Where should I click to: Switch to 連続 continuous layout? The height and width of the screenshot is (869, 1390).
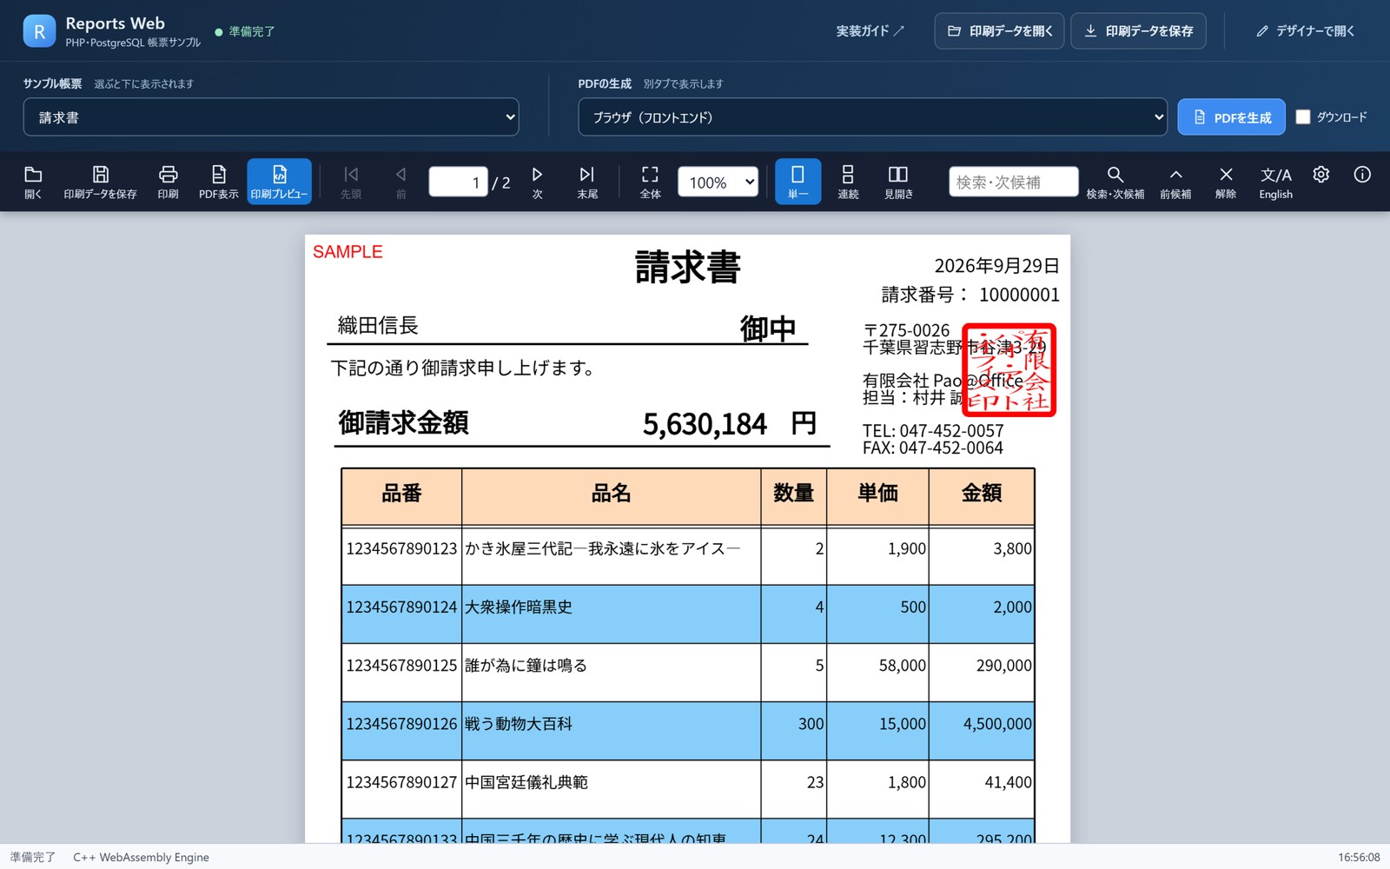click(848, 182)
